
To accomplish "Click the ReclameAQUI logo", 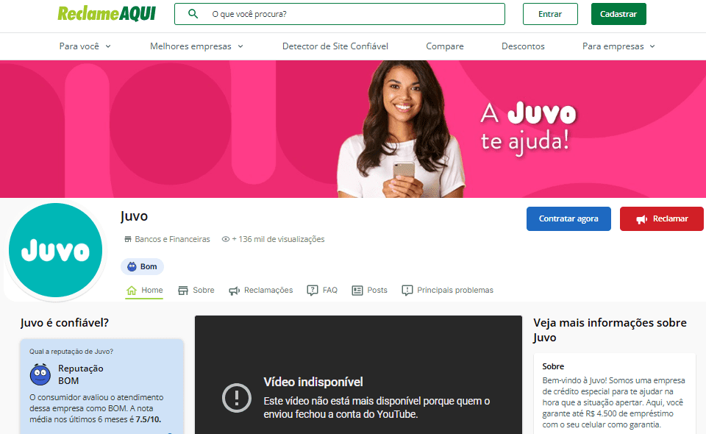I will (106, 14).
